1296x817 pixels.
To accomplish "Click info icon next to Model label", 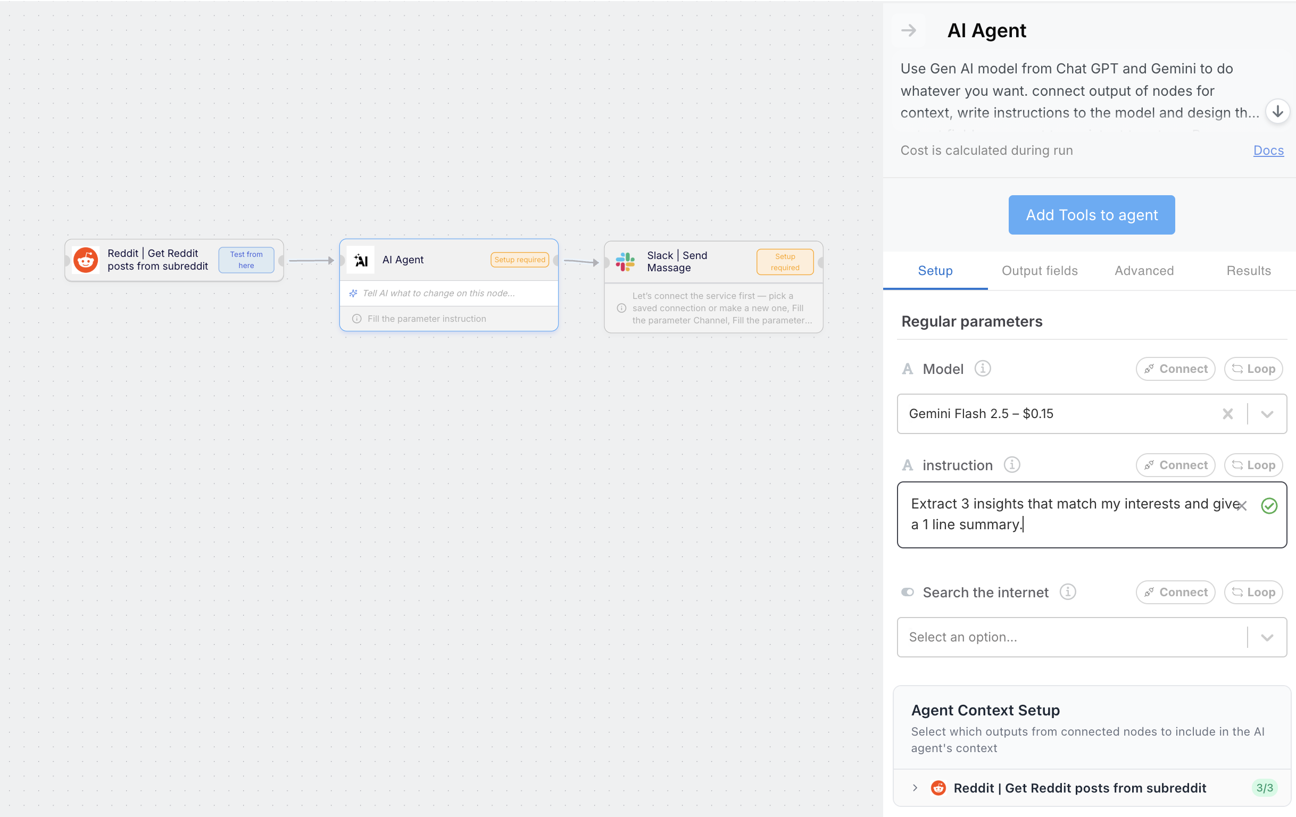I will [982, 369].
